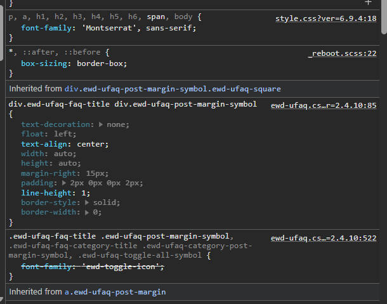Edit the height property name
The height and width of the screenshot is (304, 387).
pos(35,163)
